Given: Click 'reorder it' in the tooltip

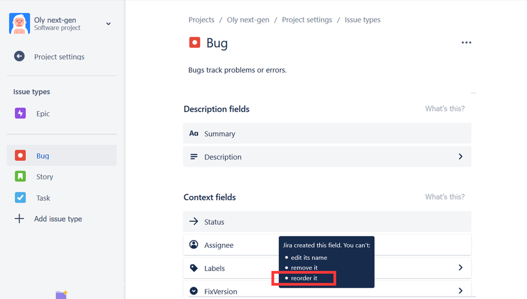Looking at the screenshot, I should point(304,278).
